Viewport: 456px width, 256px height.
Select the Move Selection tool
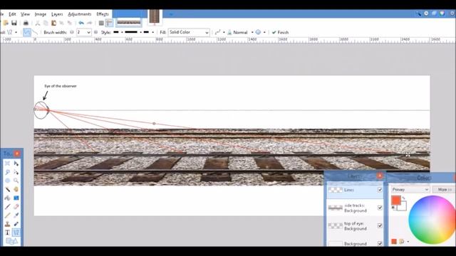tap(16, 172)
